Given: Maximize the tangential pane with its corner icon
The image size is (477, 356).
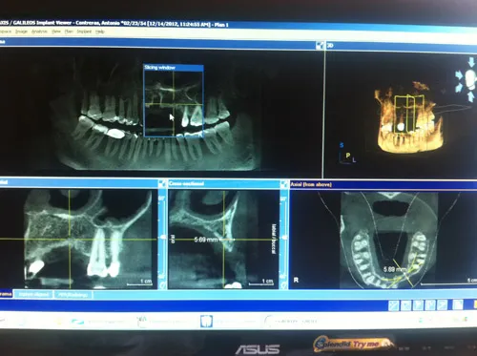Looking at the screenshot, I should tap(162, 183).
